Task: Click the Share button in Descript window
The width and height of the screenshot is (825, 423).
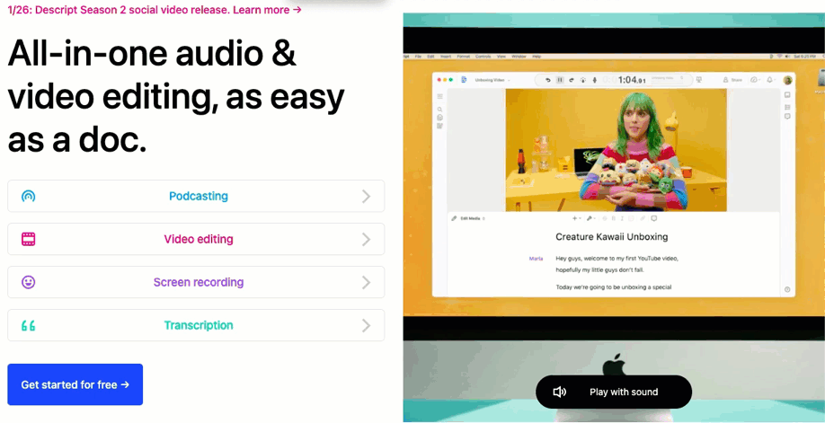Action: click(x=732, y=80)
